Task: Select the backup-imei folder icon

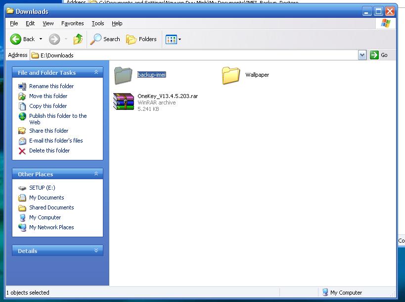Action: pyautogui.click(x=123, y=75)
